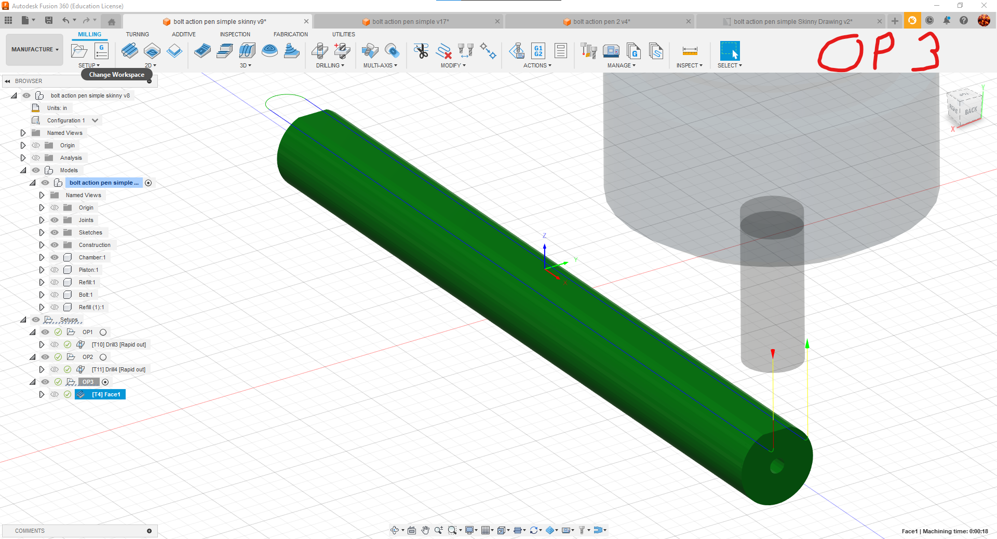Click the Zoom slider icon in navigation bar
The width and height of the screenshot is (997, 539).
(439, 530)
